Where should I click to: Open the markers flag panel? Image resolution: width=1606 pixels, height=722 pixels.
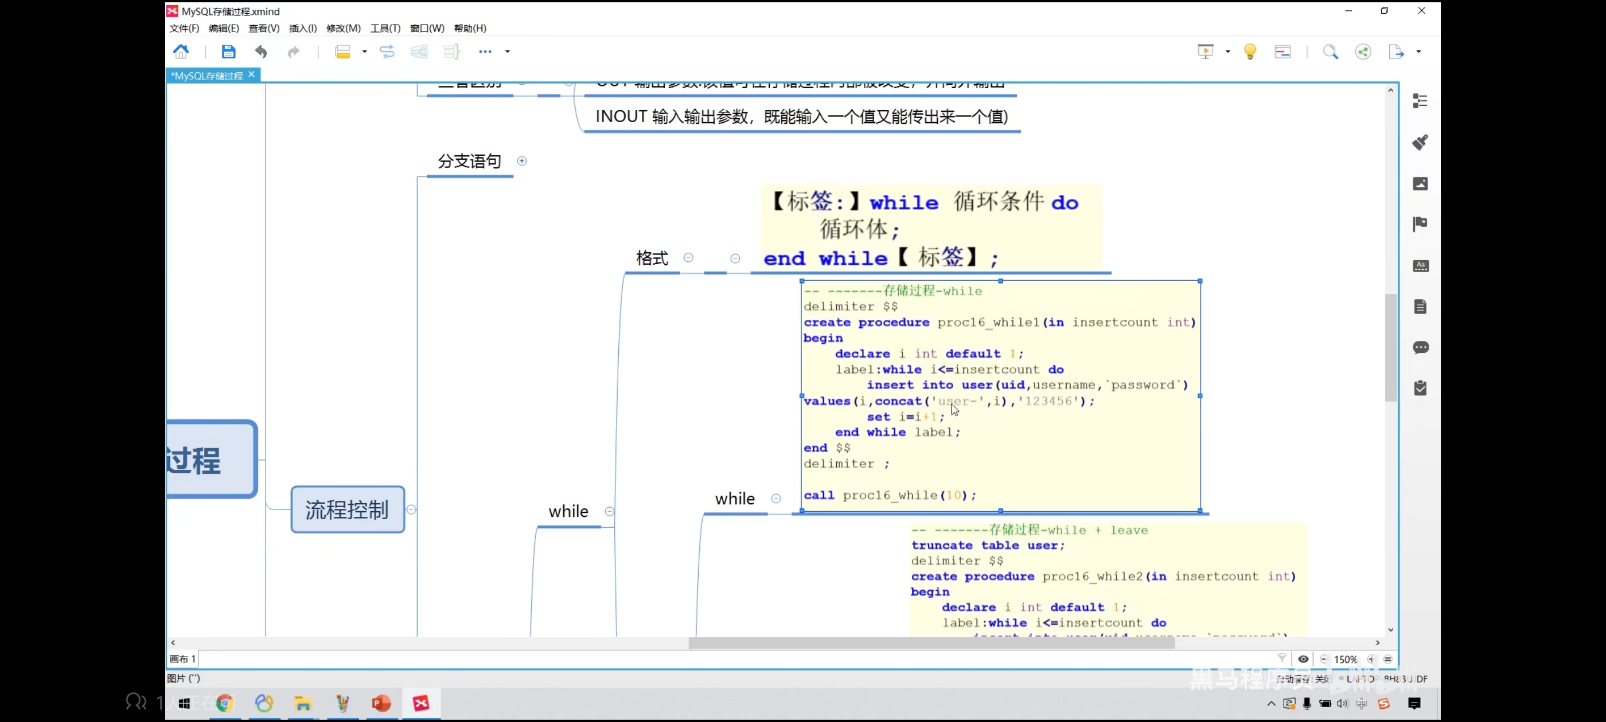(1420, 224)
